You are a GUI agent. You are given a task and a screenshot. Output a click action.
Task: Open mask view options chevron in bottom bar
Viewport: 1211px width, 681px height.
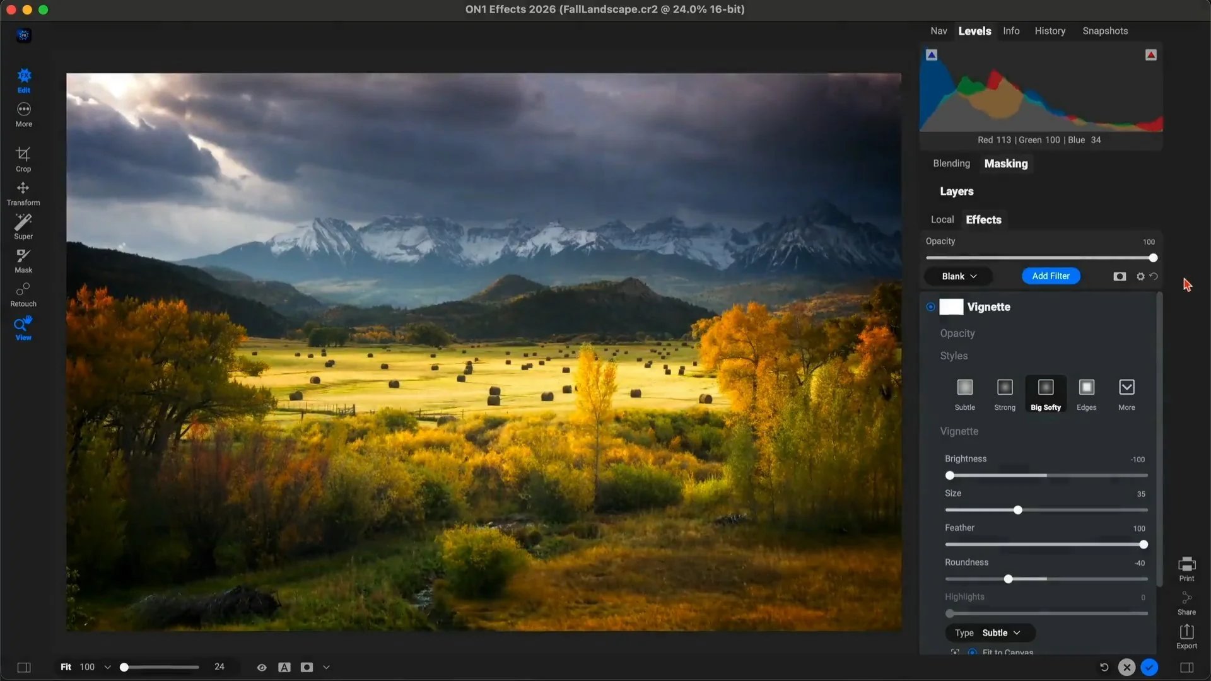(x=326, y=667)
